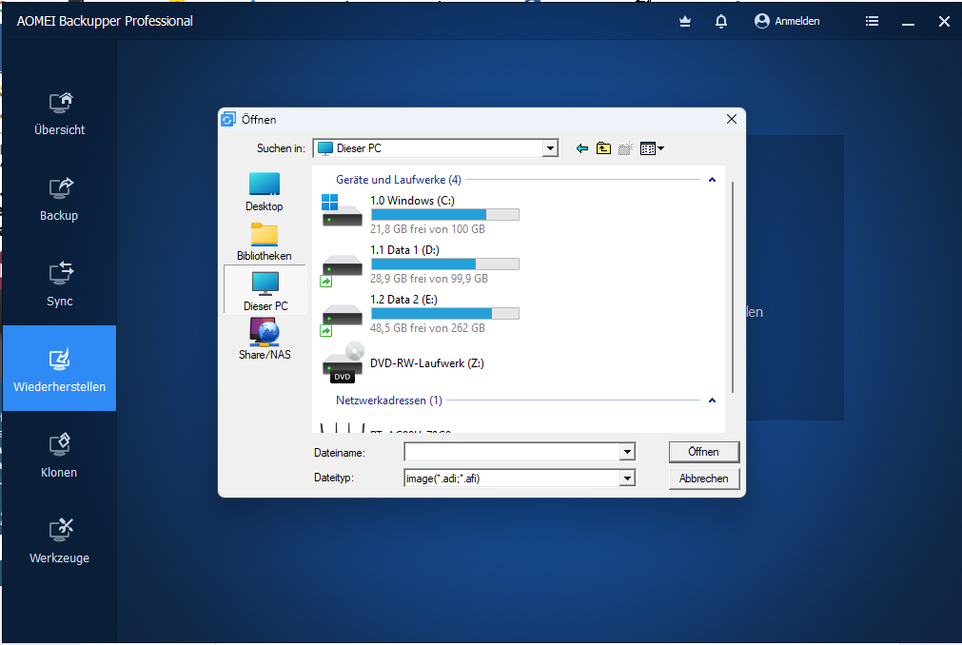Viewport: 962px width, 645px height.
Task: Click the DVD-RW-Laufwerk (Z:) label
Action: pos(427,363)
